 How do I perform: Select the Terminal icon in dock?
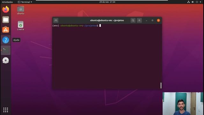pos(6,50)
